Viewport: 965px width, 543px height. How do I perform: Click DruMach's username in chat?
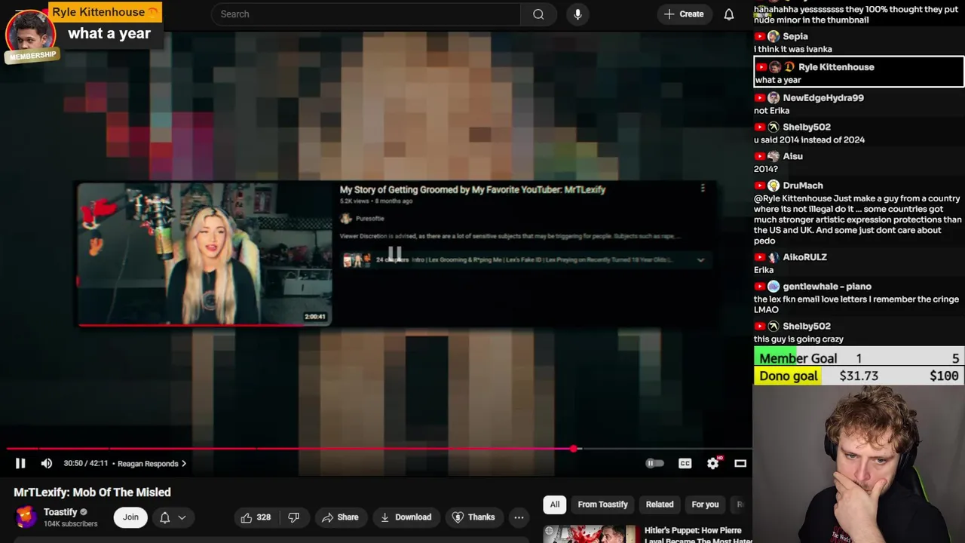803,186
